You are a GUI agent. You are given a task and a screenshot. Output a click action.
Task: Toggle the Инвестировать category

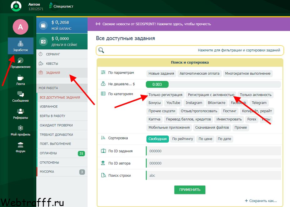coord(229,119)
